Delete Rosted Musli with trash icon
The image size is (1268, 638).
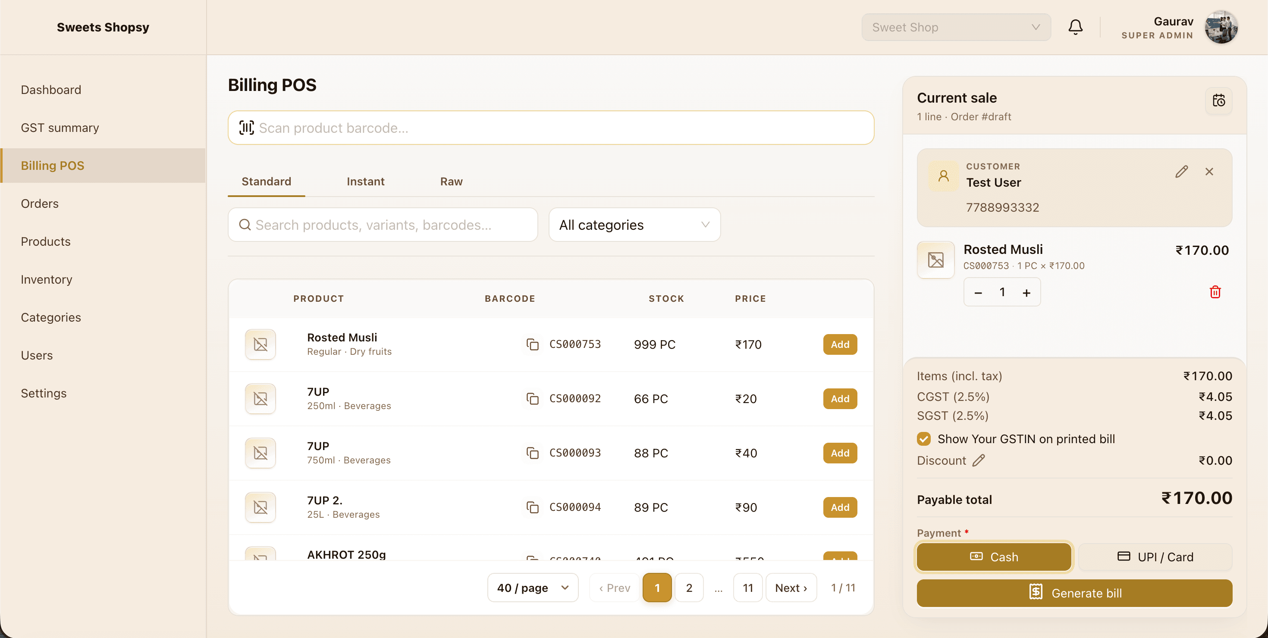[1215, 292]
